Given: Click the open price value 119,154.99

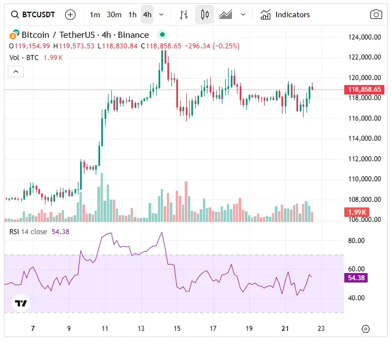Looking at the screenshot, I should click(32, 46).
